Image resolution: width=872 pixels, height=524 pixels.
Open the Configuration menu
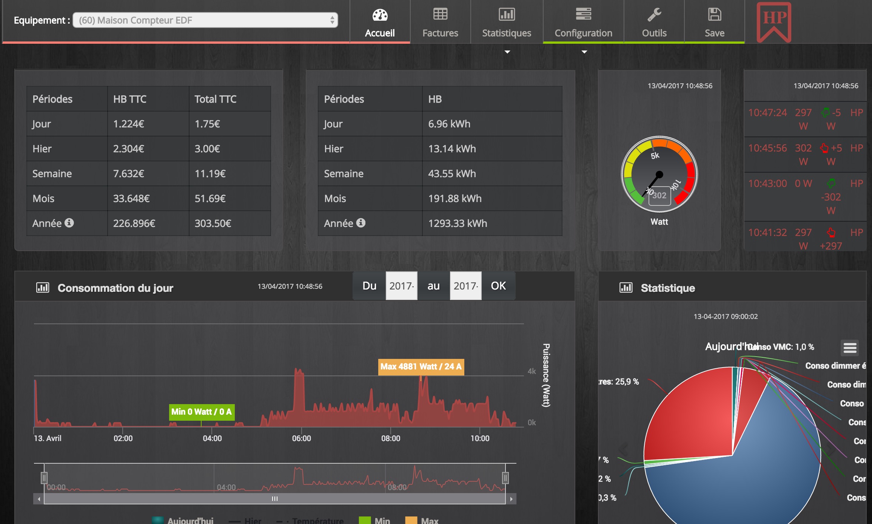point(583,22)
